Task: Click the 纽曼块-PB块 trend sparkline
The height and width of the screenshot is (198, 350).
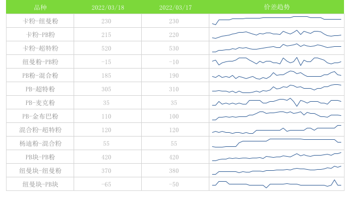Action: [276, 184]
